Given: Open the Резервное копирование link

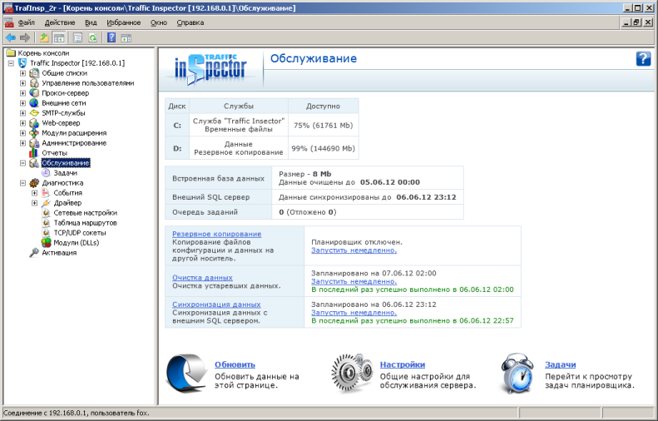Looking at the screenshot, I should coord(216,234).
